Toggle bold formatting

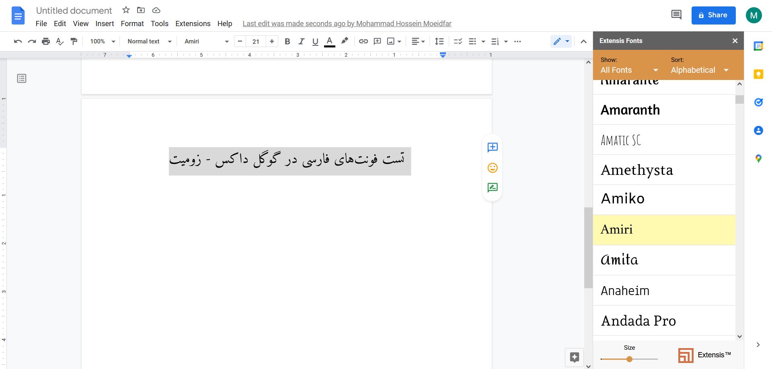(287, 41)
